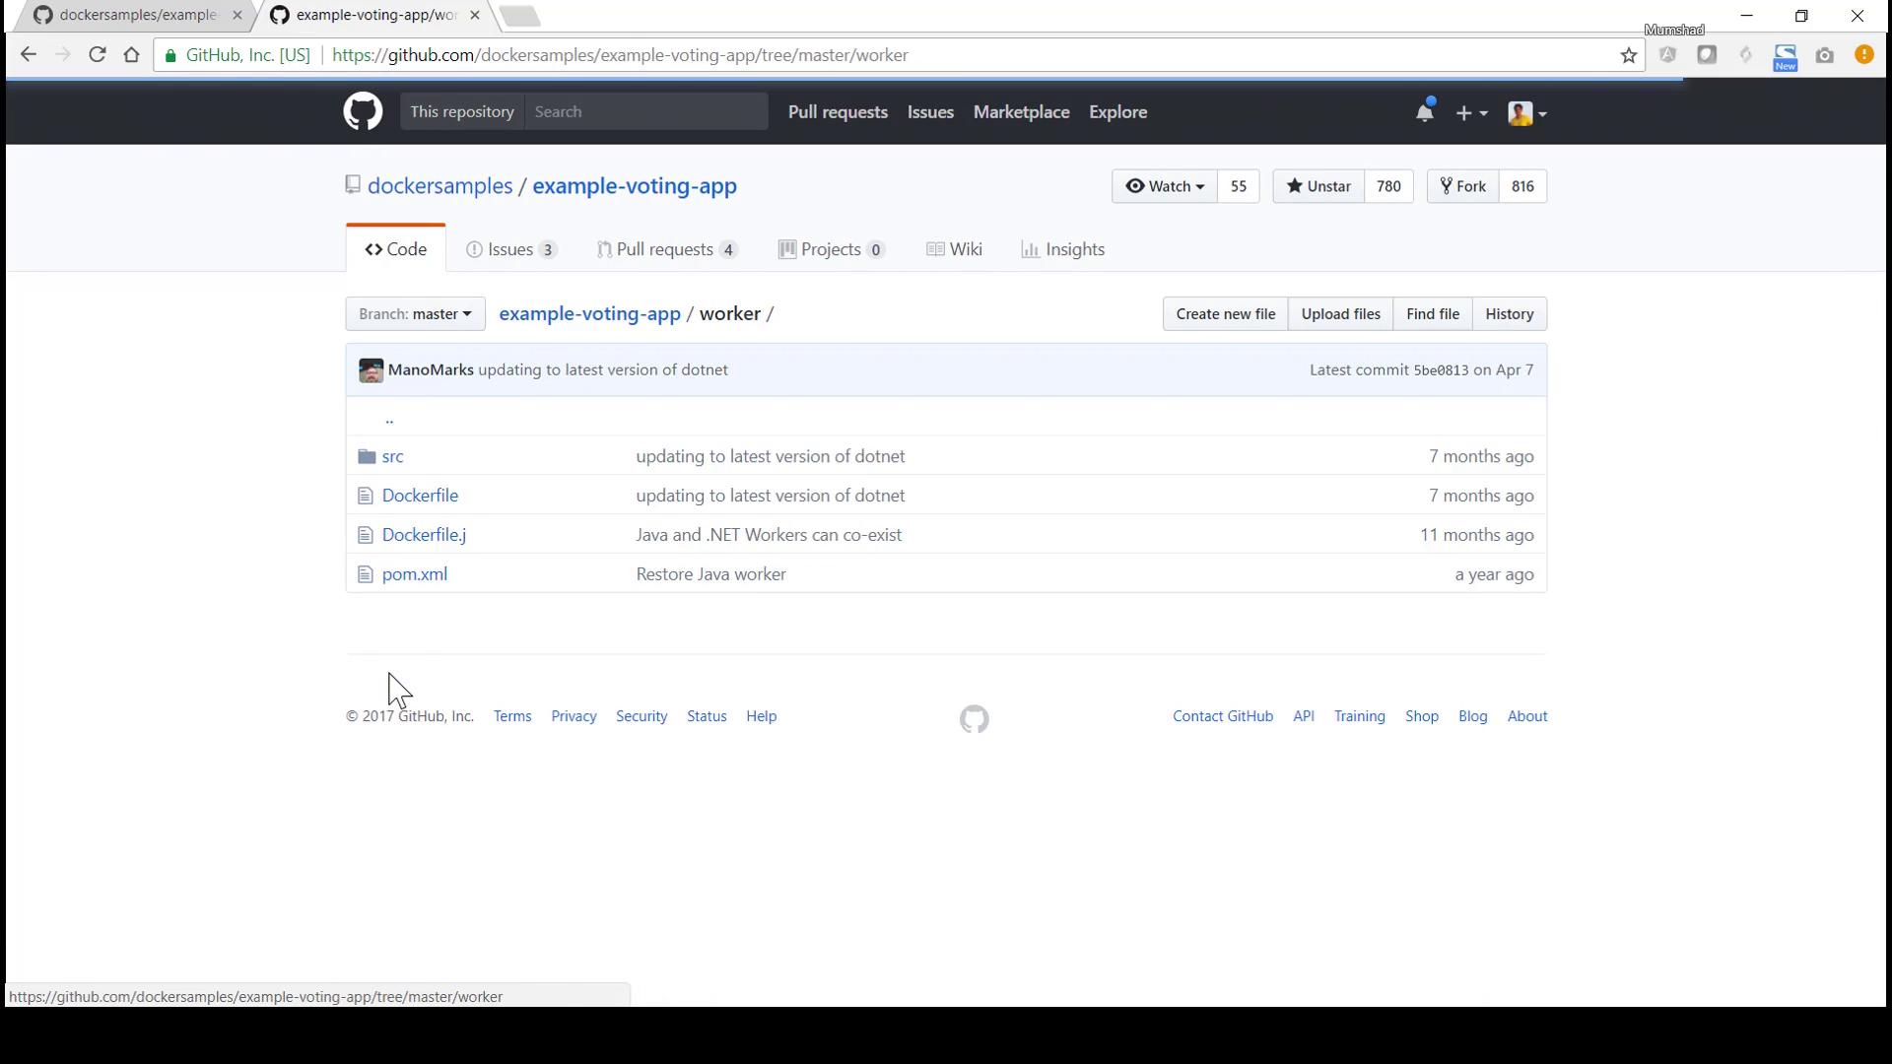1892x1064 pixels.
Task: Reload the page using refresh icon
Action: point(97,55)
